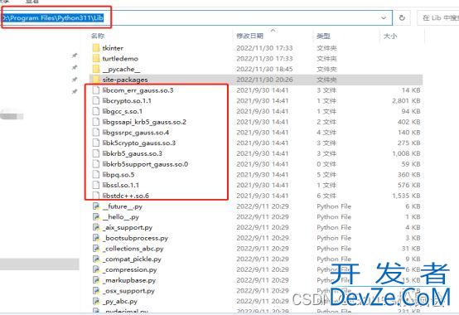Refresh the current folder view
The width and height of the screenshot is (459, 315).
pyautogui.click(x=402, y=18)
